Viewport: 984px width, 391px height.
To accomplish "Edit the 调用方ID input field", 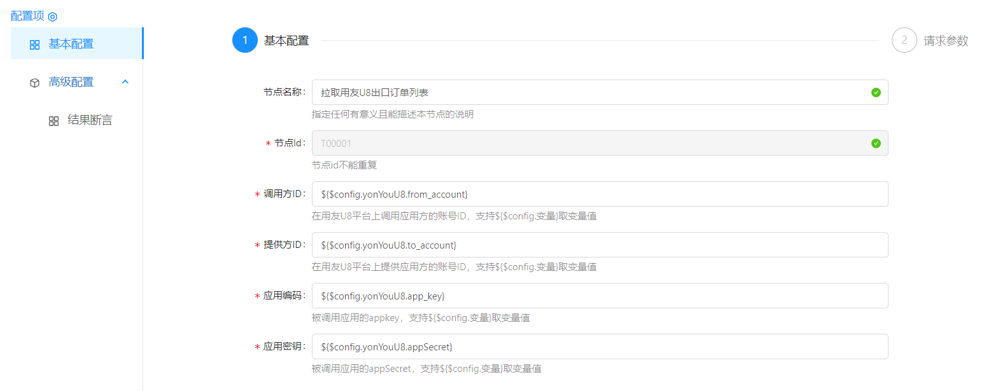I will pyautogui.click(x=598, y=194).
